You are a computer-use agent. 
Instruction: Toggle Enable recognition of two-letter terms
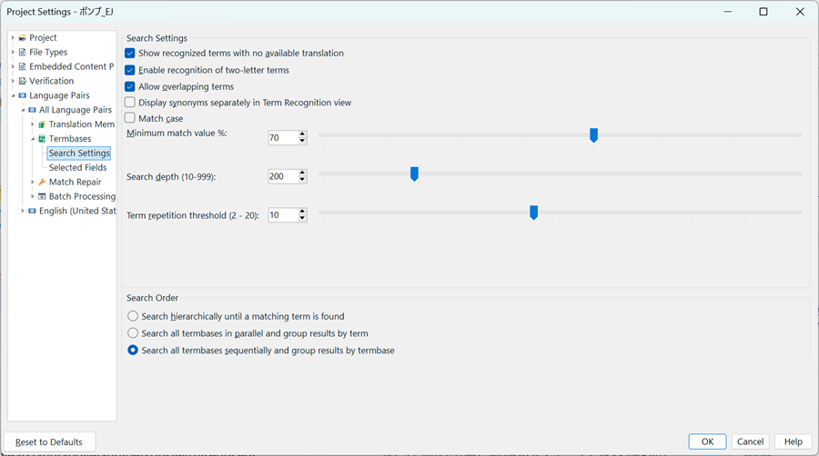point(130,70)
